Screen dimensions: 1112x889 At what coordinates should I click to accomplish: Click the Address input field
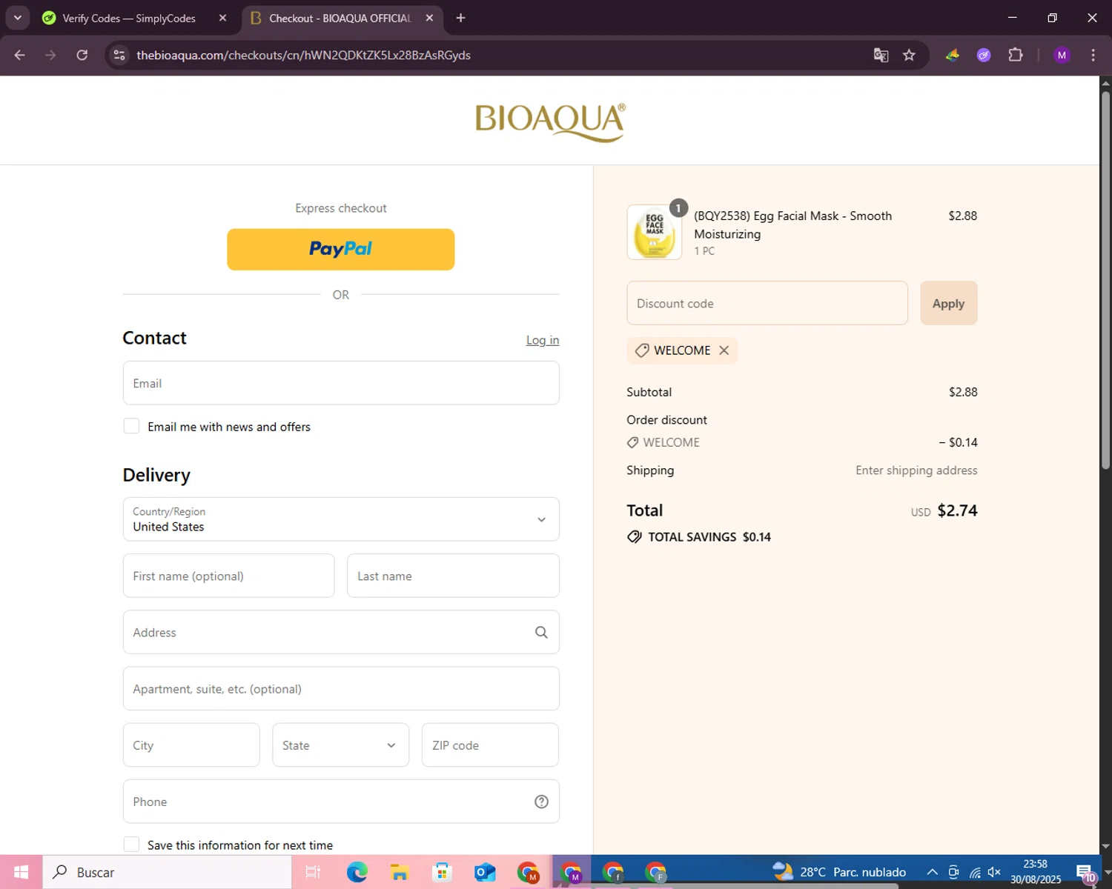point(341,632)
